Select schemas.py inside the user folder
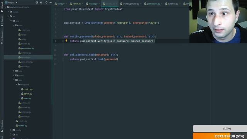247x139 pixels. click(x=25, y=112)
